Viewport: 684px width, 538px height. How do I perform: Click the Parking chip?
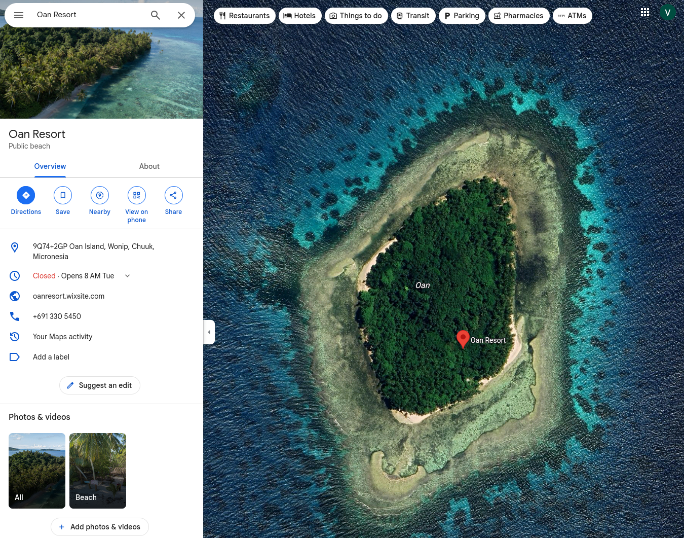[462, 16]
